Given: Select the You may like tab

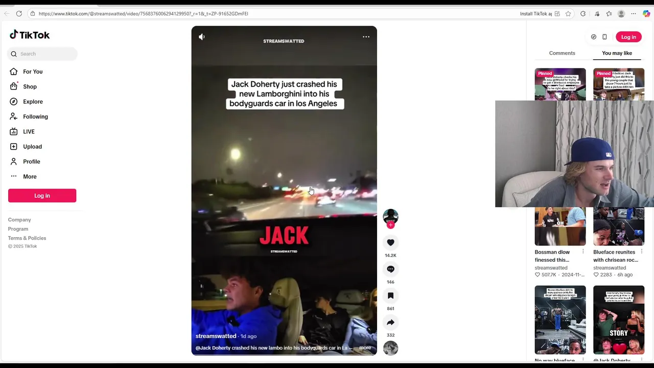Looking at the screenshot, I should (617, 53).
